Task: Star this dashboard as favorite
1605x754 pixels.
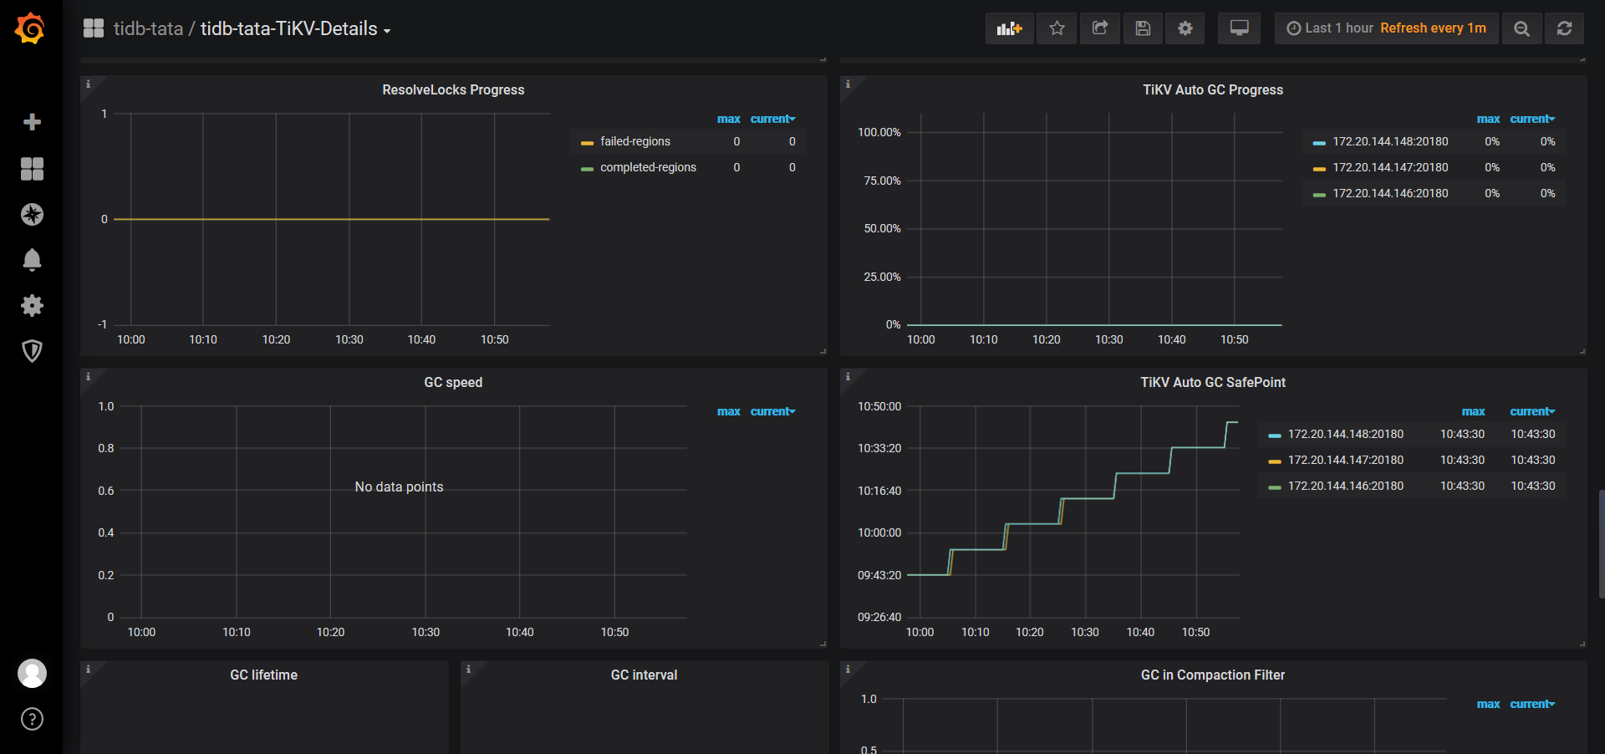Action: 1057,28
